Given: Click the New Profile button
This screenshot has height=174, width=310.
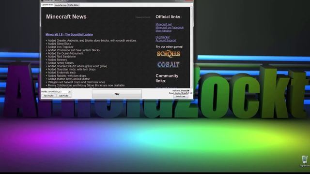Looking at the screenshot, I should coord(48,96).
